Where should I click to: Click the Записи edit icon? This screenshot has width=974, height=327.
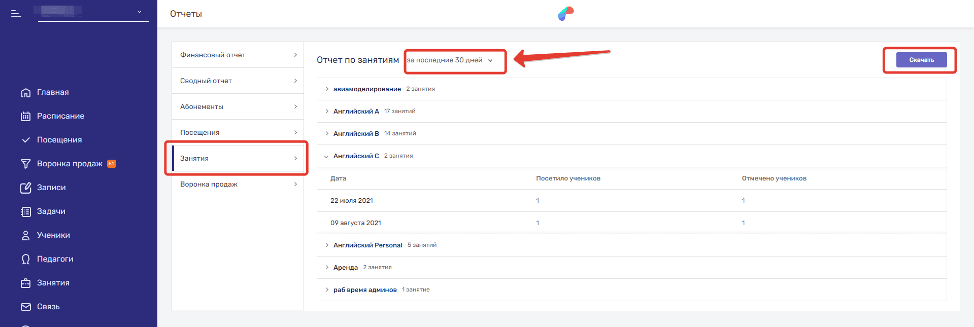point(26,188)
